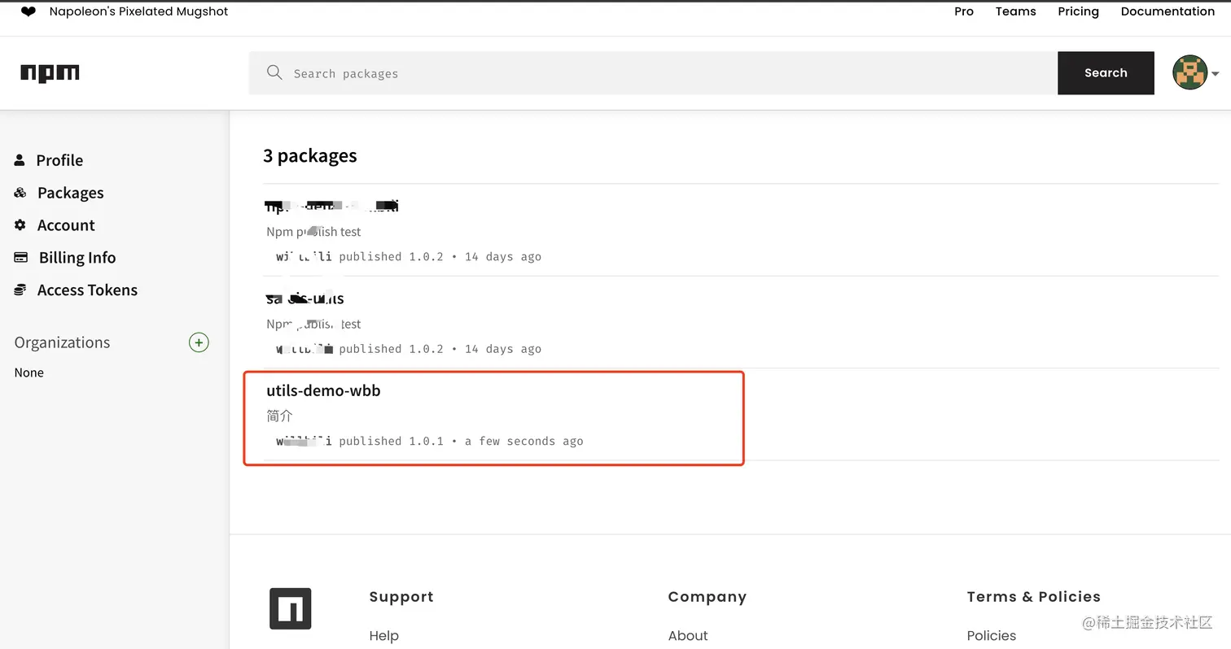Focus the Search packages input field

tap(653, 73)
